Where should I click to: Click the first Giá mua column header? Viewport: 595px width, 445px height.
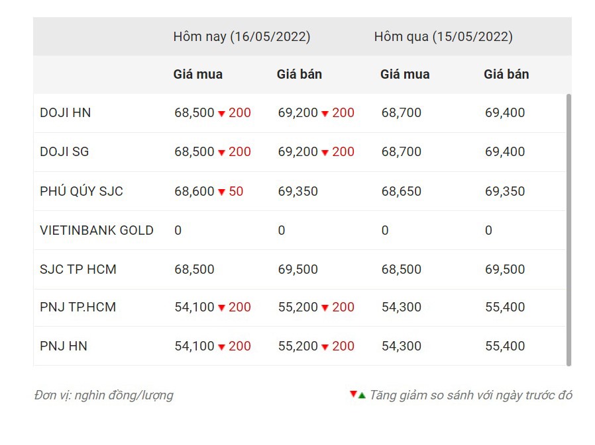(198, 74)
